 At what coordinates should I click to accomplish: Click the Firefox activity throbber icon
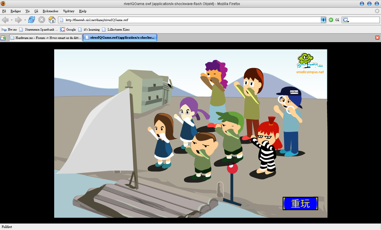377,11
